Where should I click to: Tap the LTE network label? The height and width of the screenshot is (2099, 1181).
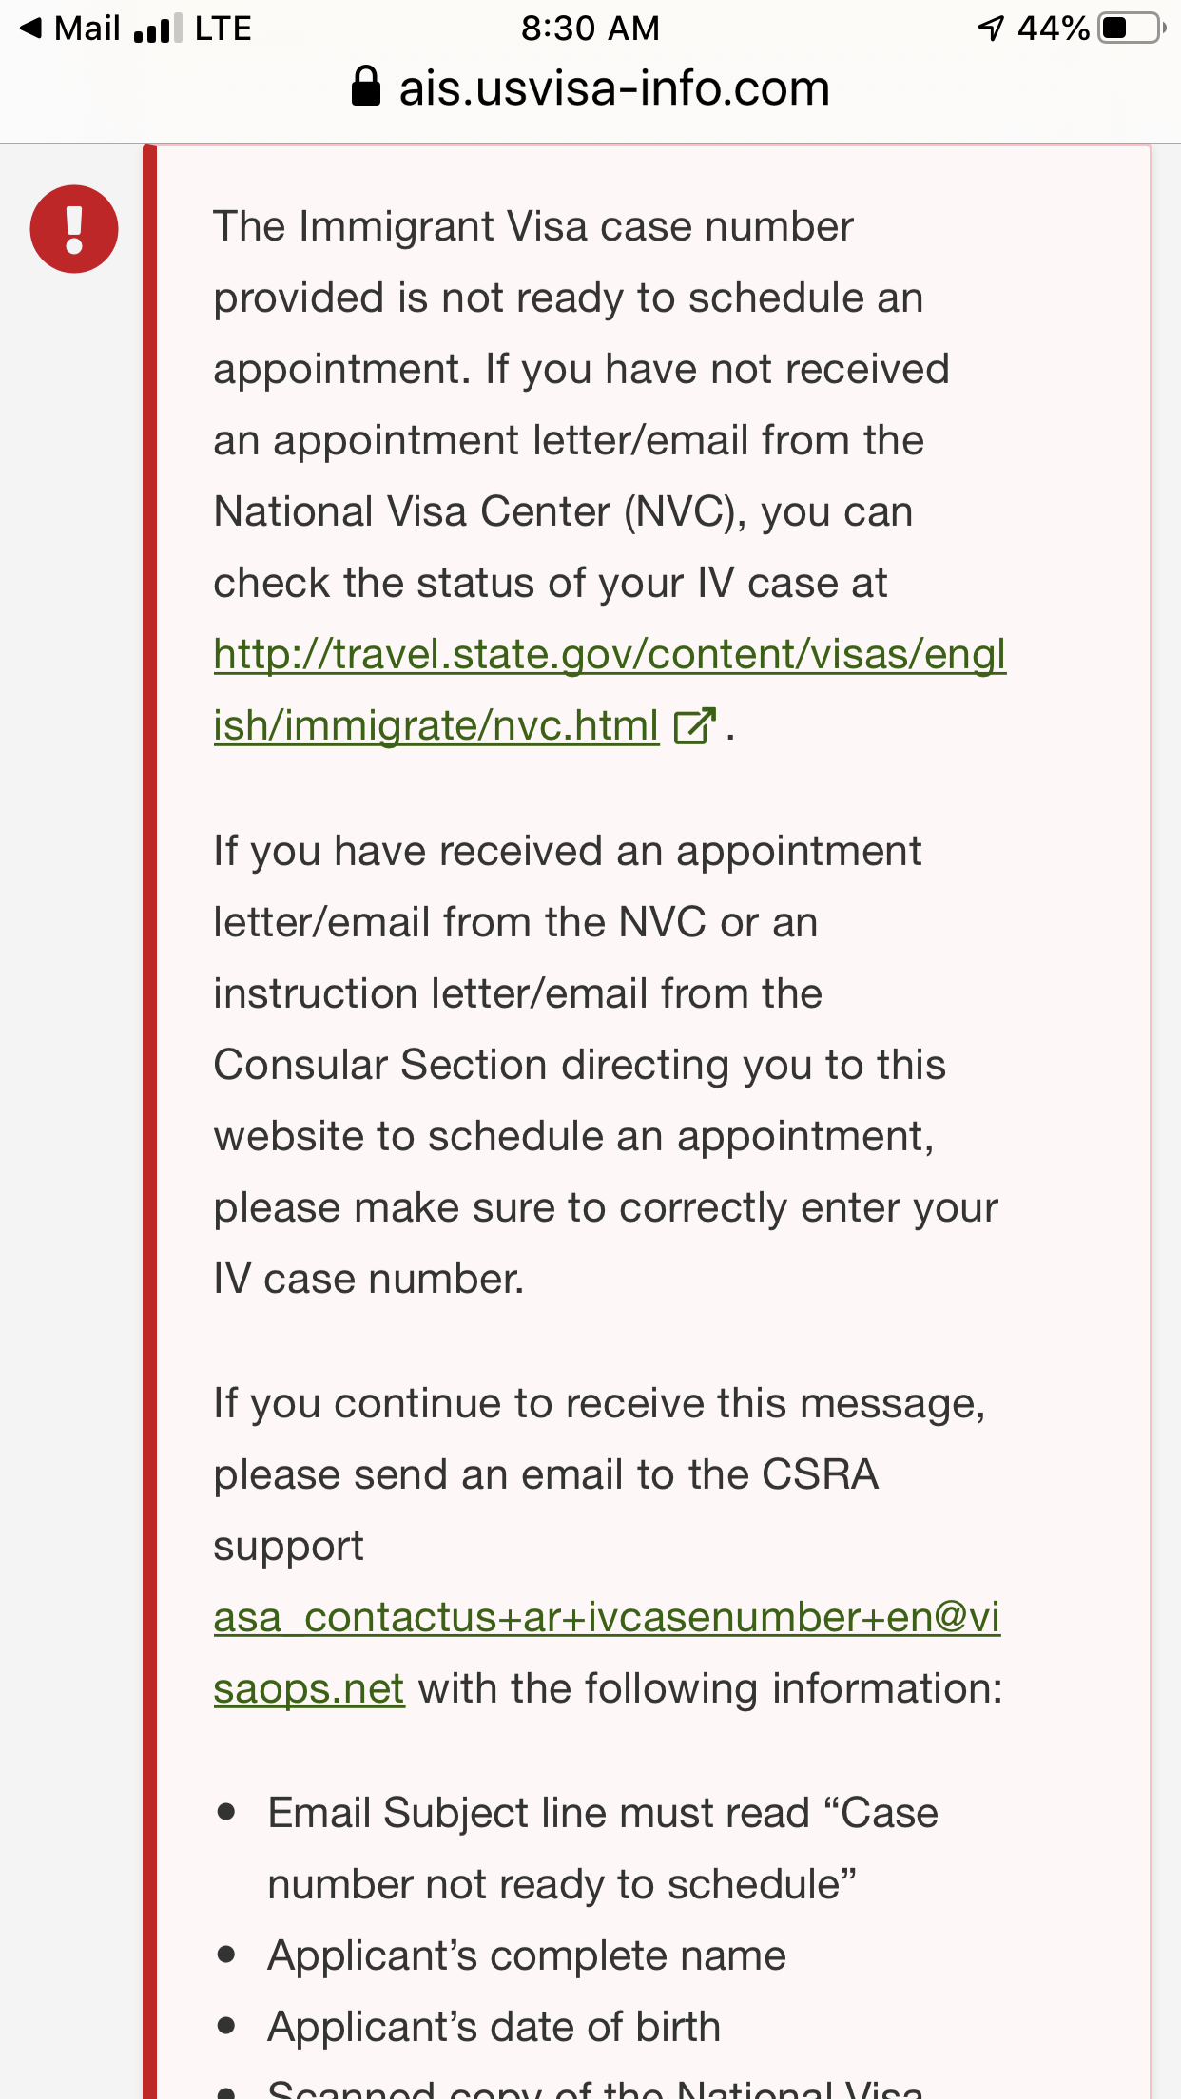223,29
